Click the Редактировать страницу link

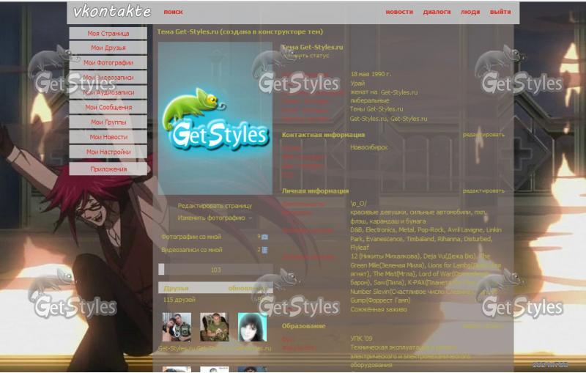[215, 206]
